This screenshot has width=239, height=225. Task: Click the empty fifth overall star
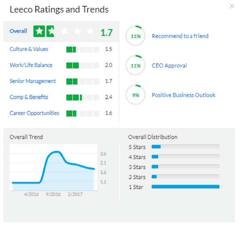pos(90,31)
